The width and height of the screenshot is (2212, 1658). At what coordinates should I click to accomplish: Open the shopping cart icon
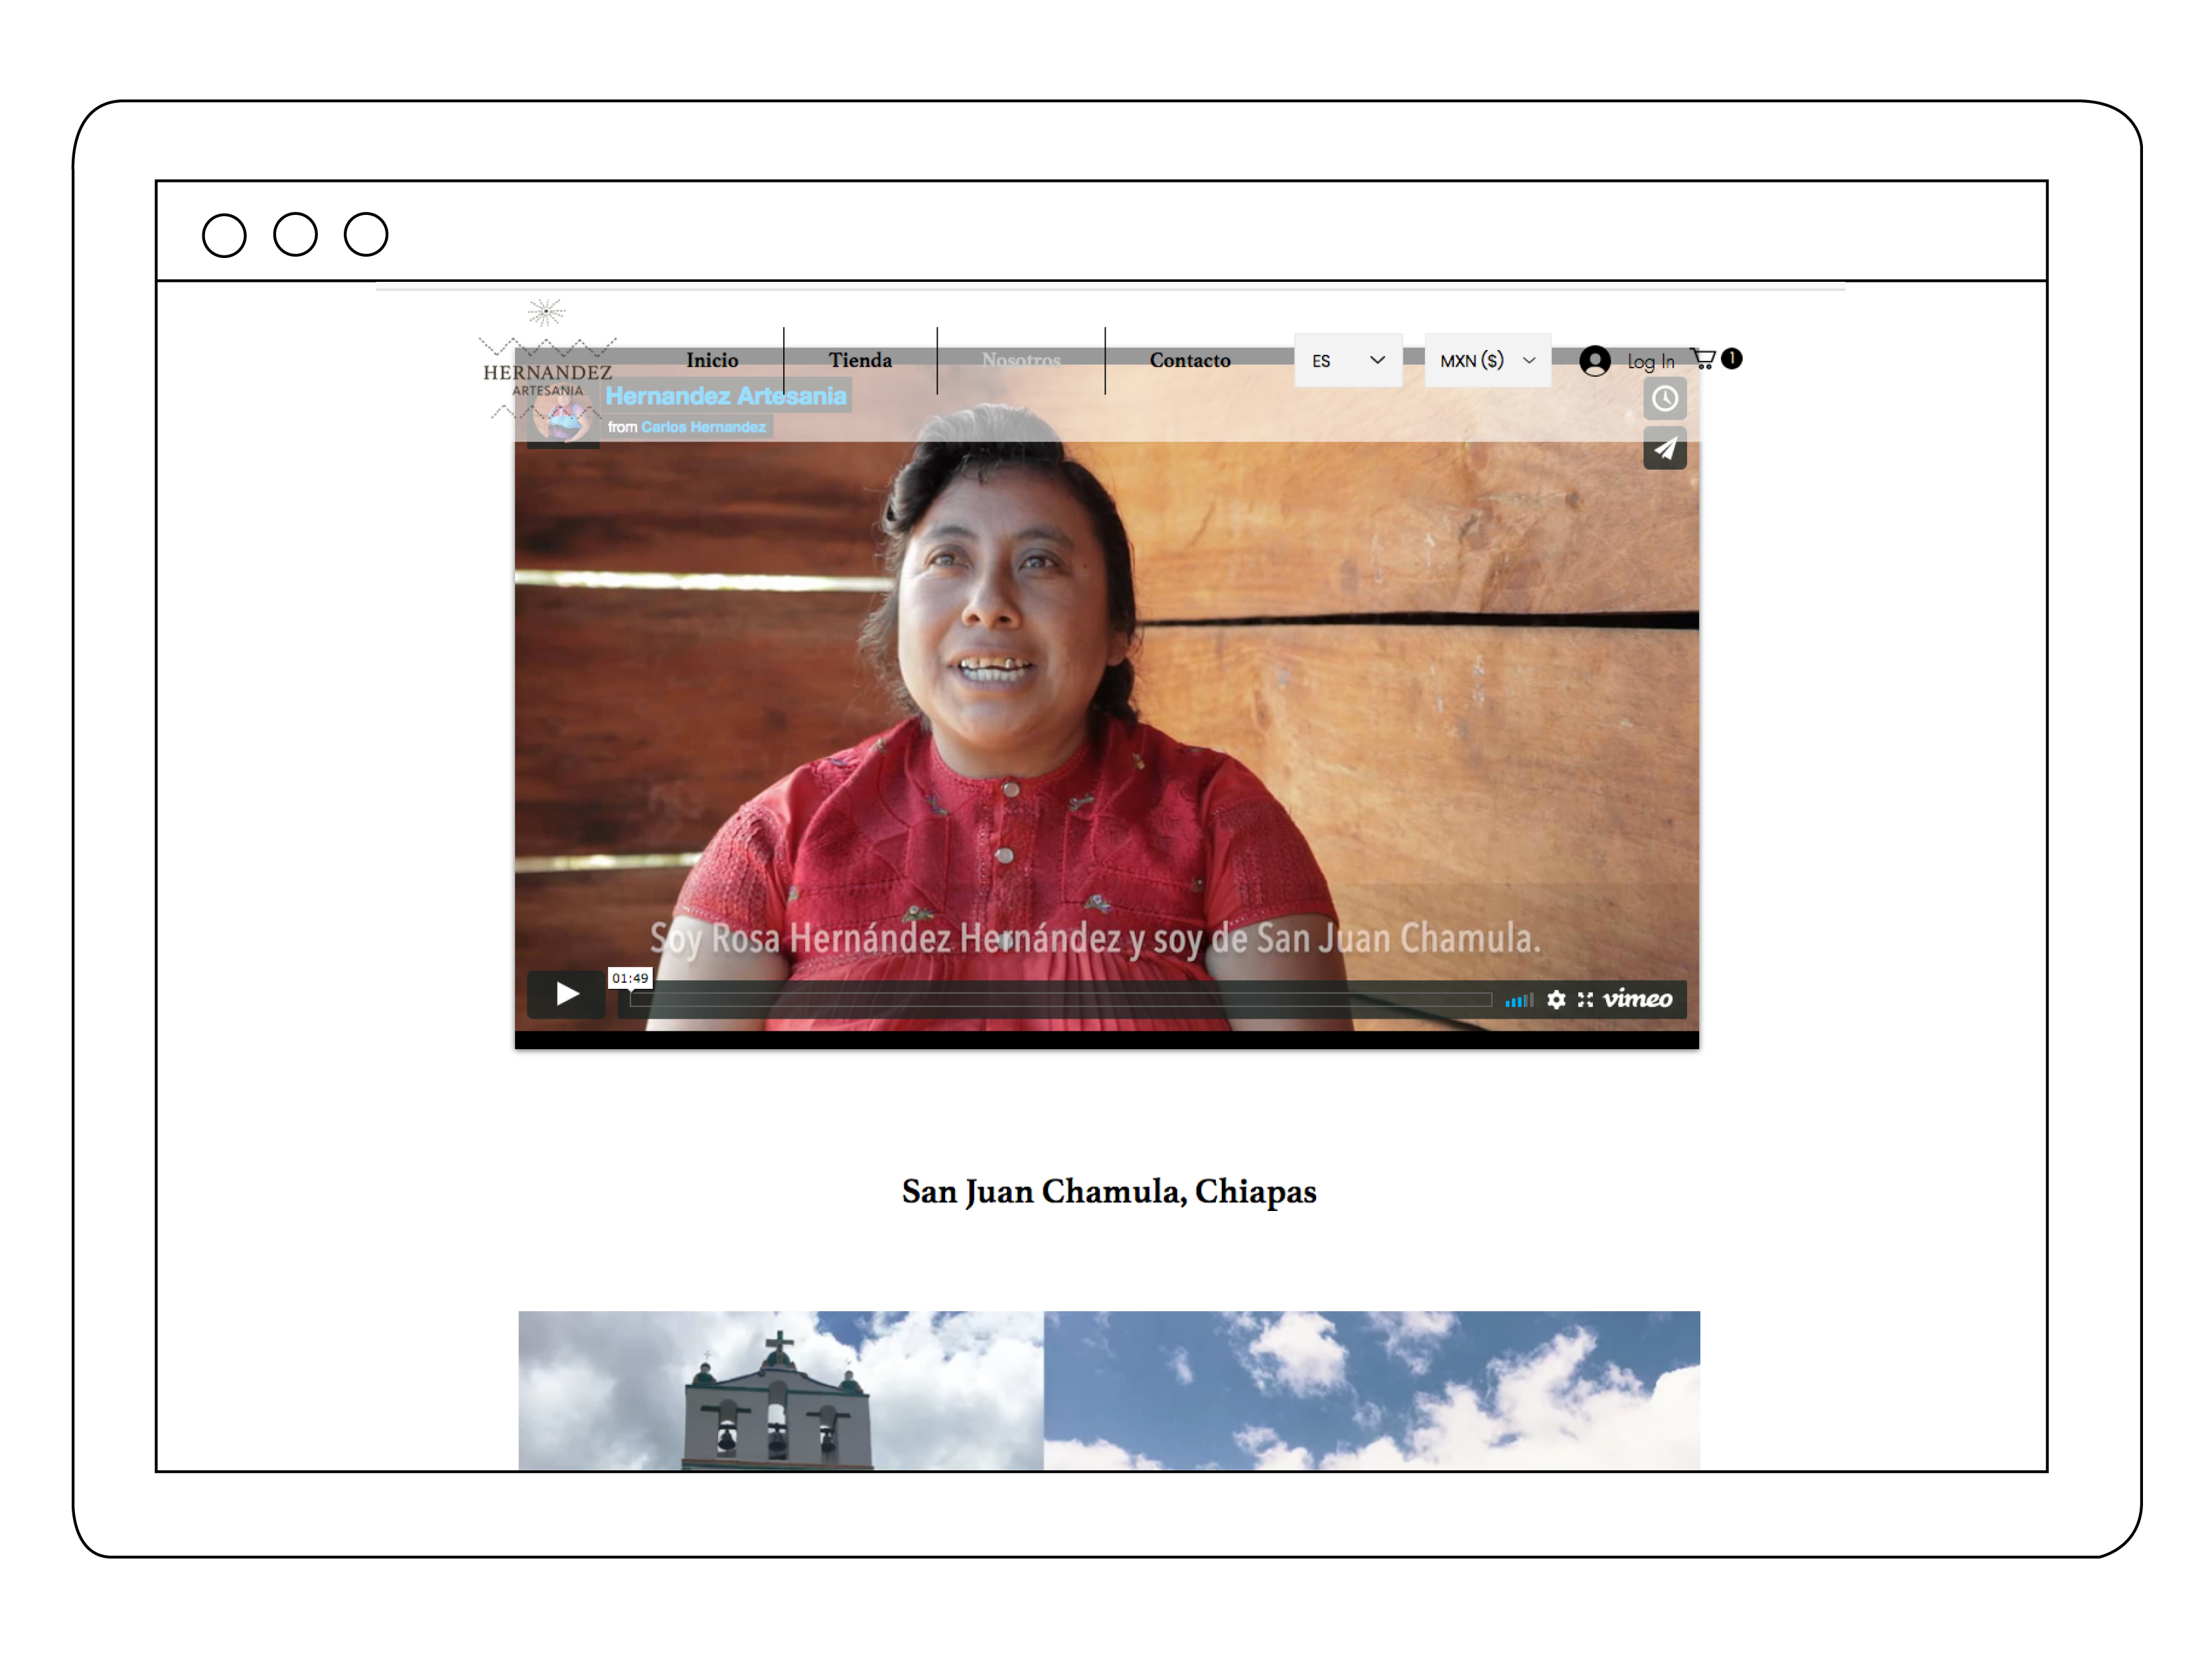1703,359
